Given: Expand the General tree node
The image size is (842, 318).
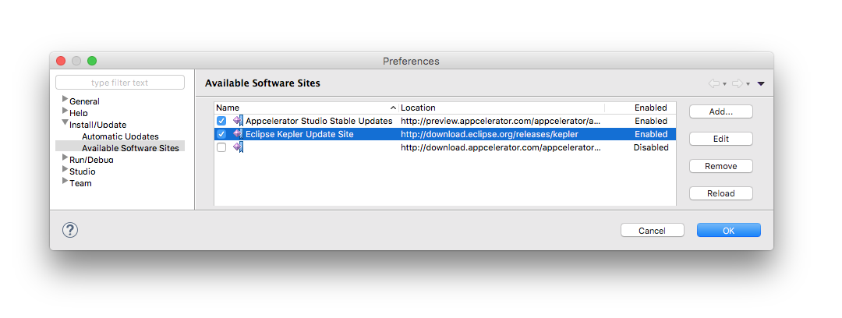Looking at the screenshot, I should click(x=65, y=100).
